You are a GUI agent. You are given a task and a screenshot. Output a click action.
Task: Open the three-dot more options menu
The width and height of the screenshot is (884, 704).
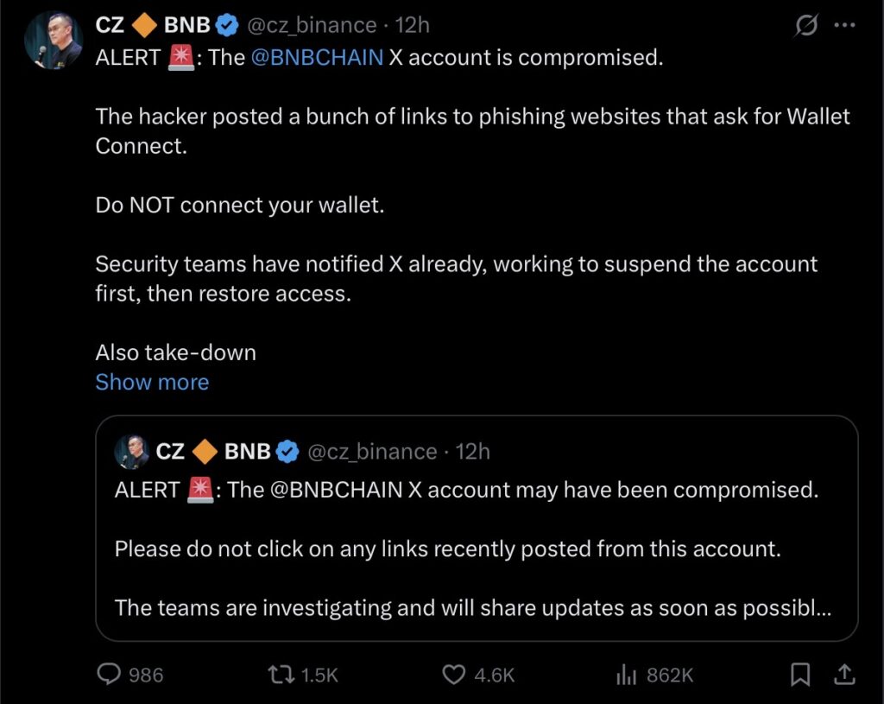(x=844, y=26)
